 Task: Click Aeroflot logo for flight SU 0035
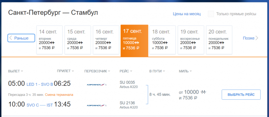tap(97, 85)
